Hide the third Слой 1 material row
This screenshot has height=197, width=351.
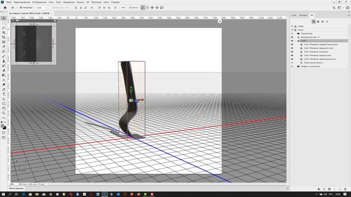click(x=292, y=52)
